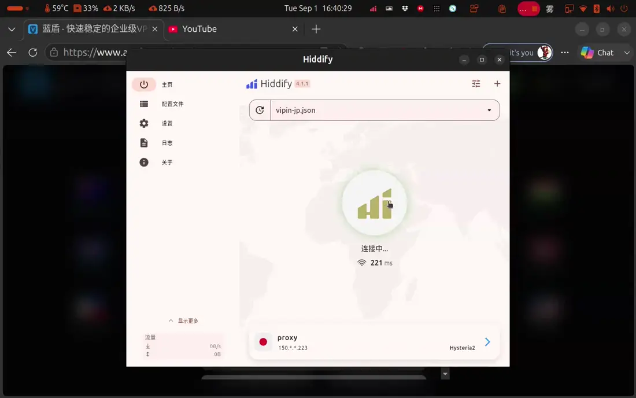636x398 pixels.
Task: Click the 221 ms delay indicator
Action: tap(375, 263)
